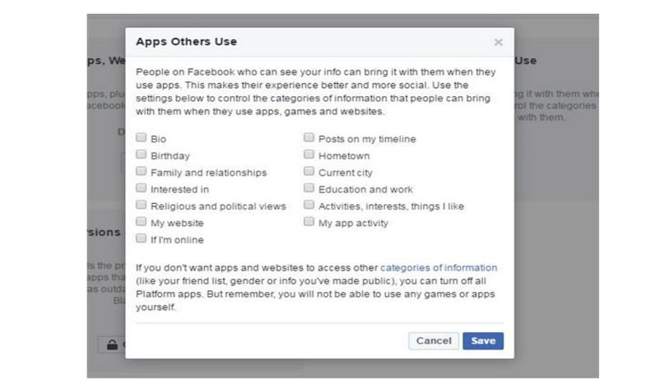The width and height of the screenshot is (665, 389).
Task: Click the Cancel button
Action: tap(434, 340)
